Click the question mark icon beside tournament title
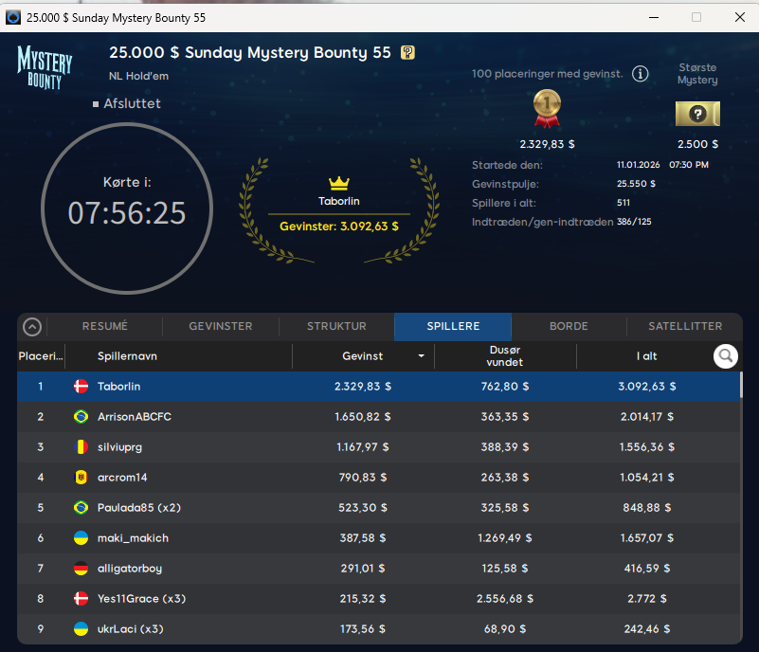This screenshot has width=759, height=652. point(407,53)
